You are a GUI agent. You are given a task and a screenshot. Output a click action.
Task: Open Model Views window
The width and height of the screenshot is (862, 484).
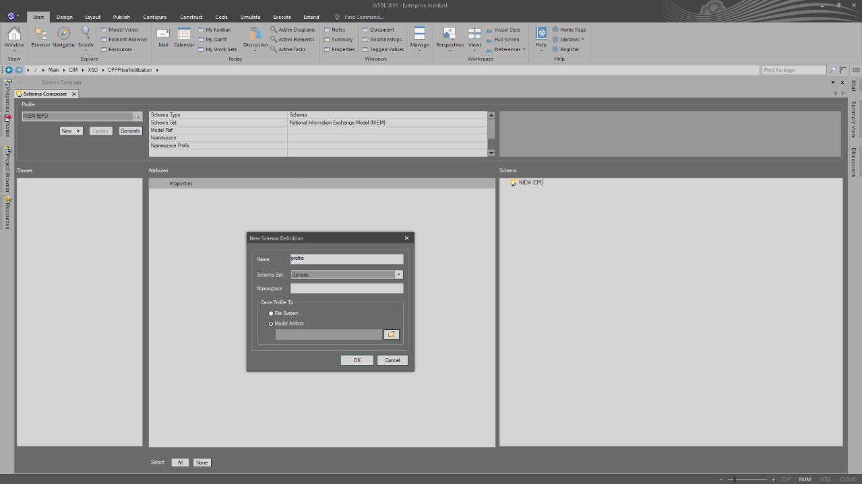119,30
